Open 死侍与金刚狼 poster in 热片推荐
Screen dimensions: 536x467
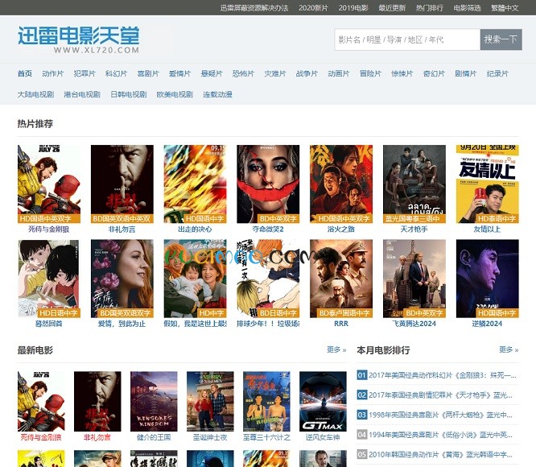point(49,184)
